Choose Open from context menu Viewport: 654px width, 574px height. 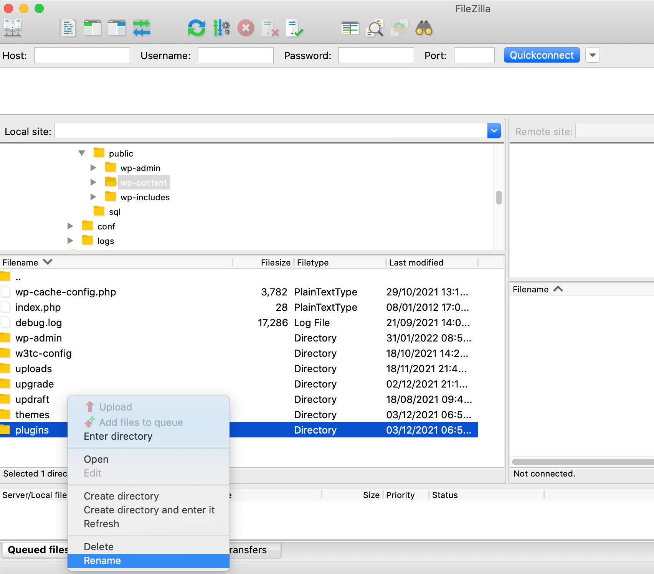coord(149,459)
